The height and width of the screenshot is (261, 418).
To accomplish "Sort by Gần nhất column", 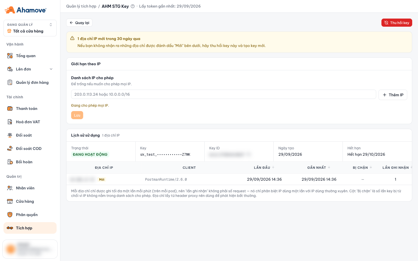I will tap(319, 168).
